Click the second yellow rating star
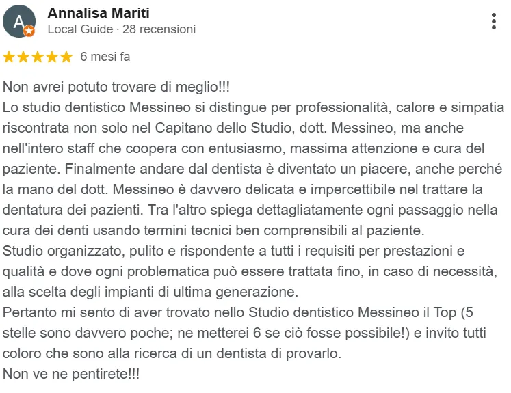 click(23, 57)
